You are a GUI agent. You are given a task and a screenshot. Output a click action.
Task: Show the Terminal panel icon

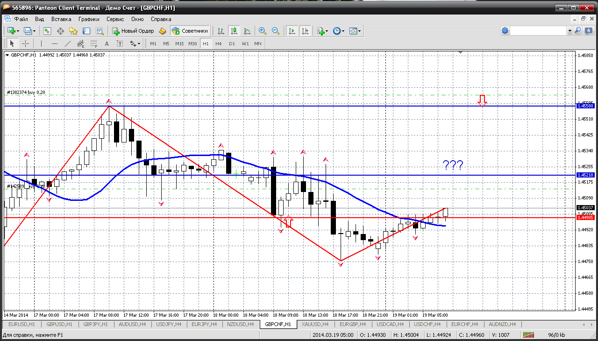pyautogui.click(x=86, y=31)
